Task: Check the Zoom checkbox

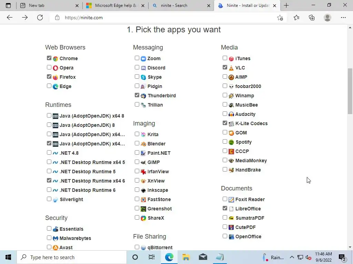Action: [137, 58]
